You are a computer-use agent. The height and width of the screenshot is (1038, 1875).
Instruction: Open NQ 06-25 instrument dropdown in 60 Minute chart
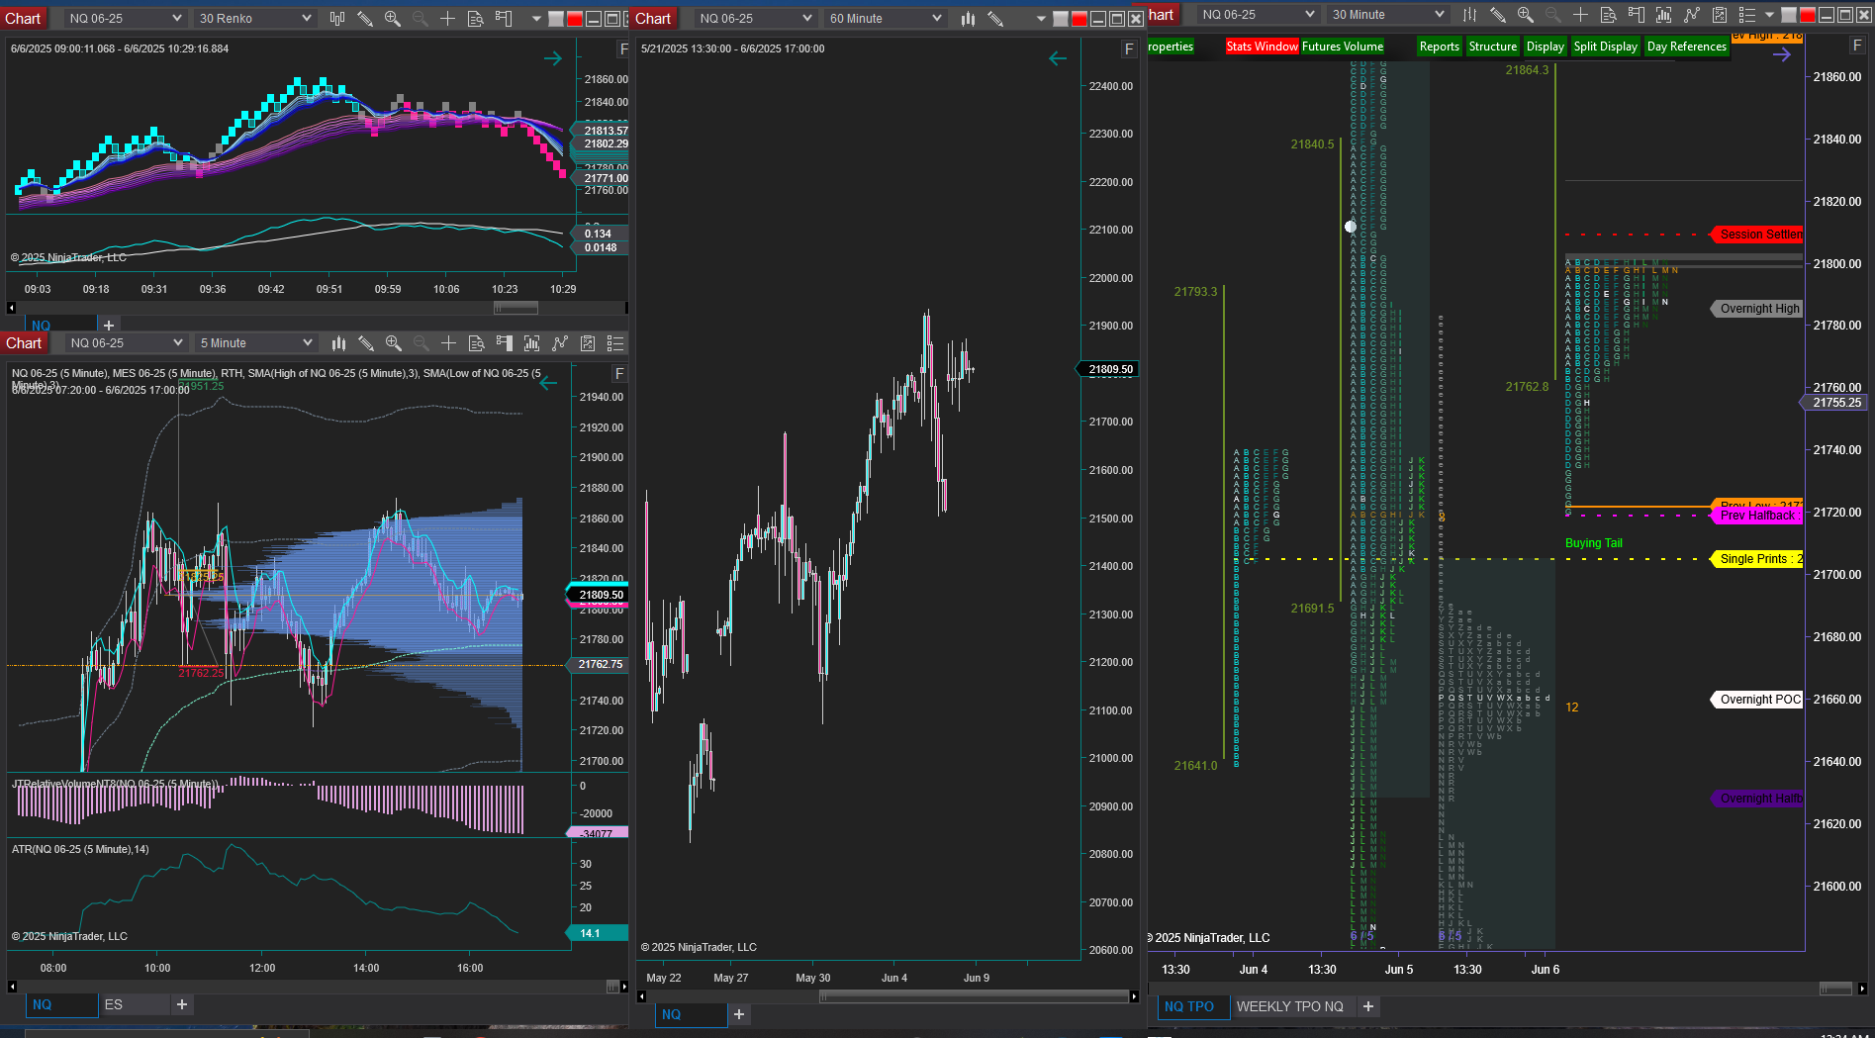[x=755, y=18]
